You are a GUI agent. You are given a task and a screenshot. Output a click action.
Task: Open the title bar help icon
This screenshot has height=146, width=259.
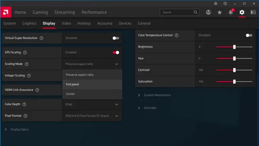click(225, 3)
